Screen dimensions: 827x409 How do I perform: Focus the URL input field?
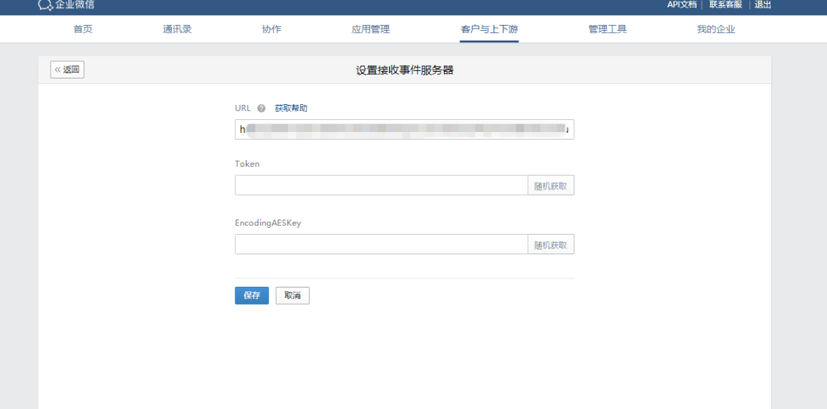pyautogui.click(x=404, y=129)
